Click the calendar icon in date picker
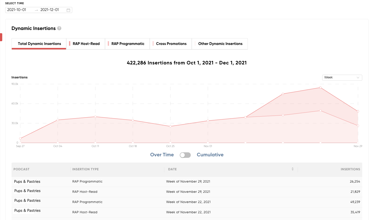This screenshot has height=220, width=371. coord(68,10)
